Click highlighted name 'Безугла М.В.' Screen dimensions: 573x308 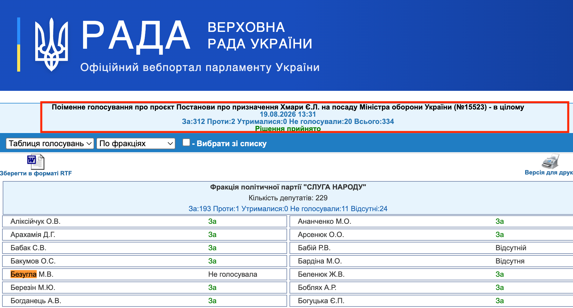pyautogui.click(x=32, y=274)
